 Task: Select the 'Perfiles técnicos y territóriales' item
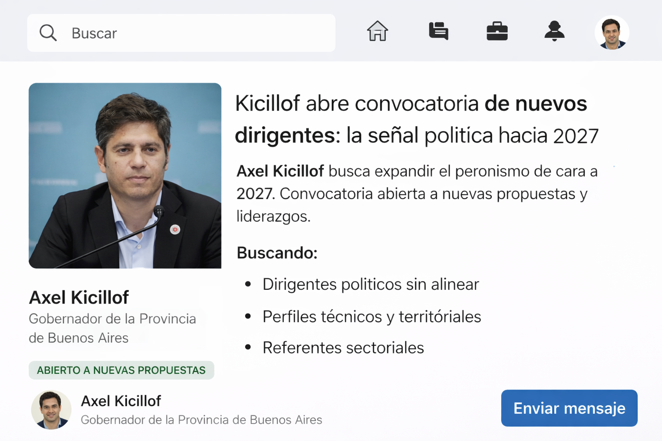(372, 317)
